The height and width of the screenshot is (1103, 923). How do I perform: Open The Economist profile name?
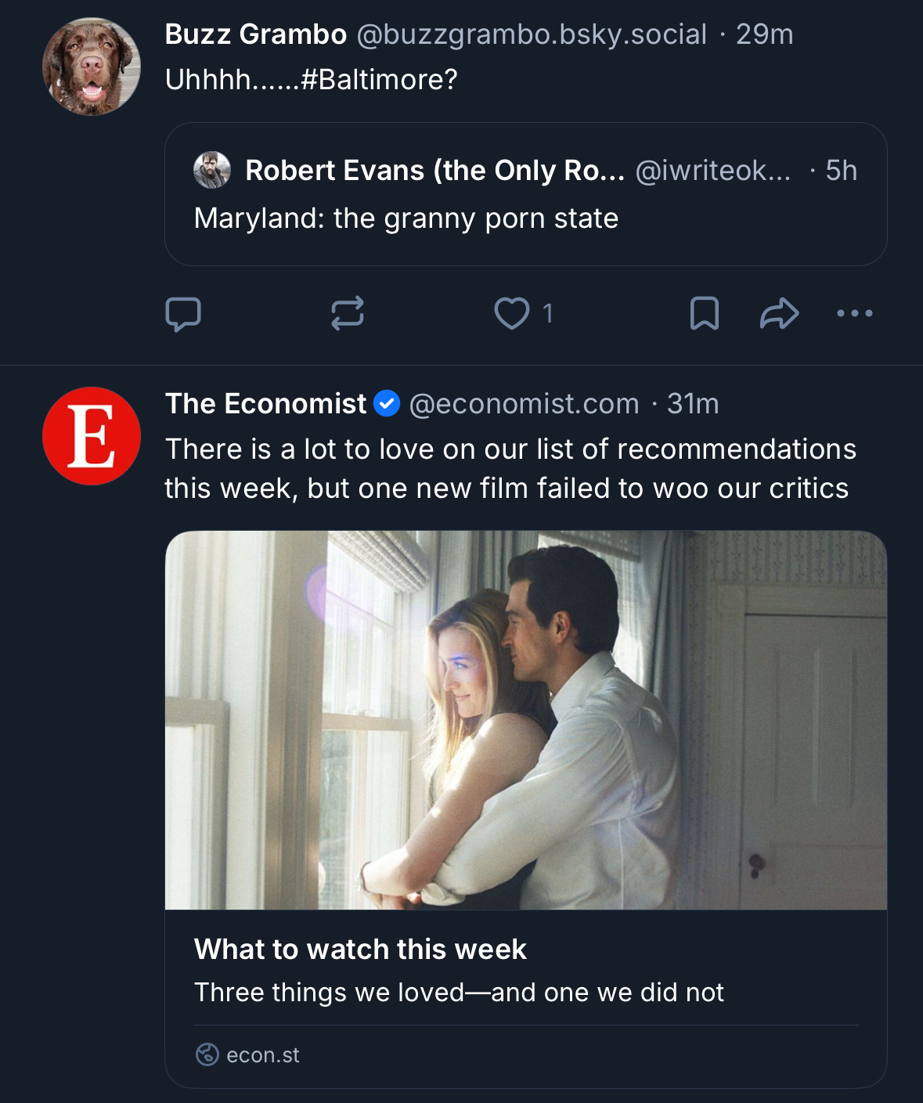coord(265,404)
